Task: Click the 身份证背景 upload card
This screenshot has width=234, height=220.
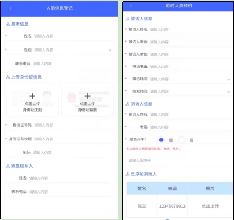Action: coord(87,99)
